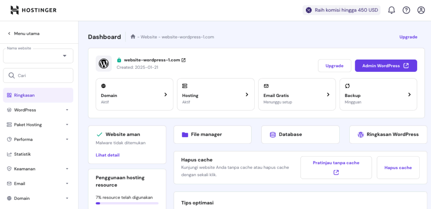
Task: Open the help question mark icon
Action: (406, 10)
